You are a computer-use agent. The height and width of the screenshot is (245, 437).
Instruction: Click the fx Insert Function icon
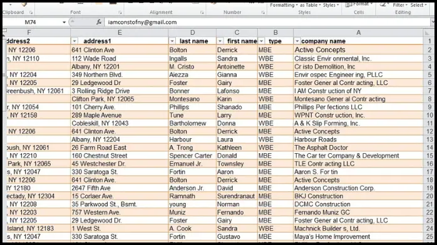click(x=99, y=22)
